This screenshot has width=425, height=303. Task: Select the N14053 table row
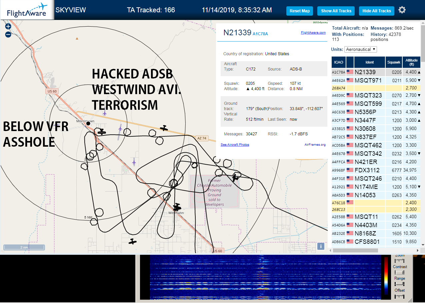tap(376, 195)
